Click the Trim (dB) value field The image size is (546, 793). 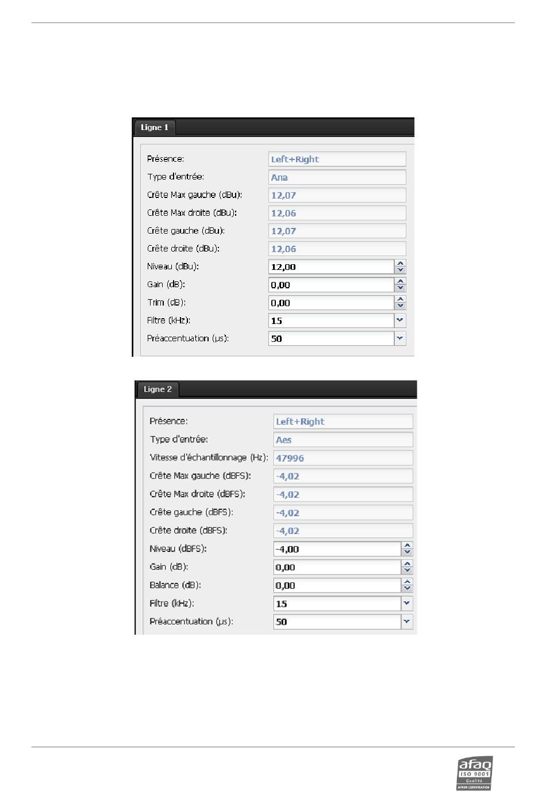click(x=331, y=303)
